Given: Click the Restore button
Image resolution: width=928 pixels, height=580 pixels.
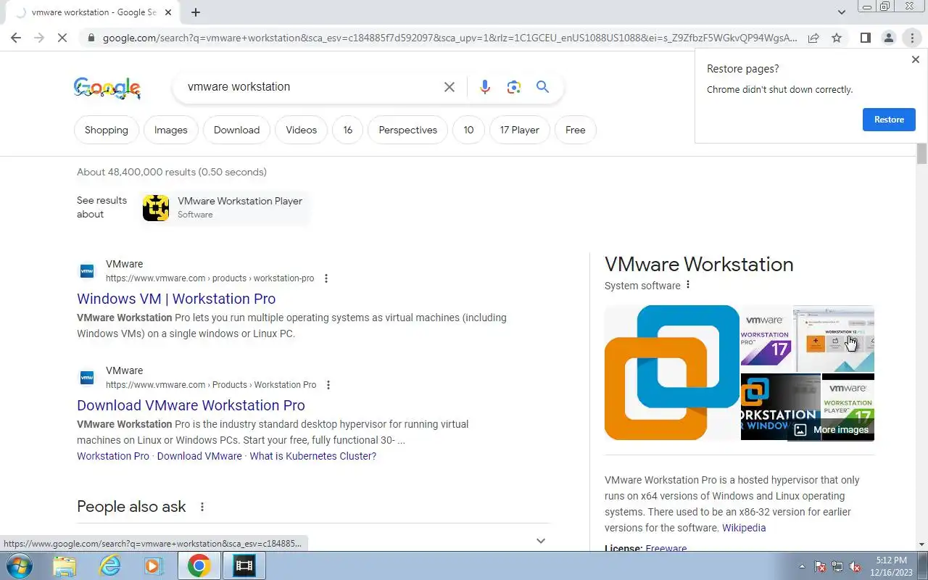Looking at the screenshot, I should point(889,120).
